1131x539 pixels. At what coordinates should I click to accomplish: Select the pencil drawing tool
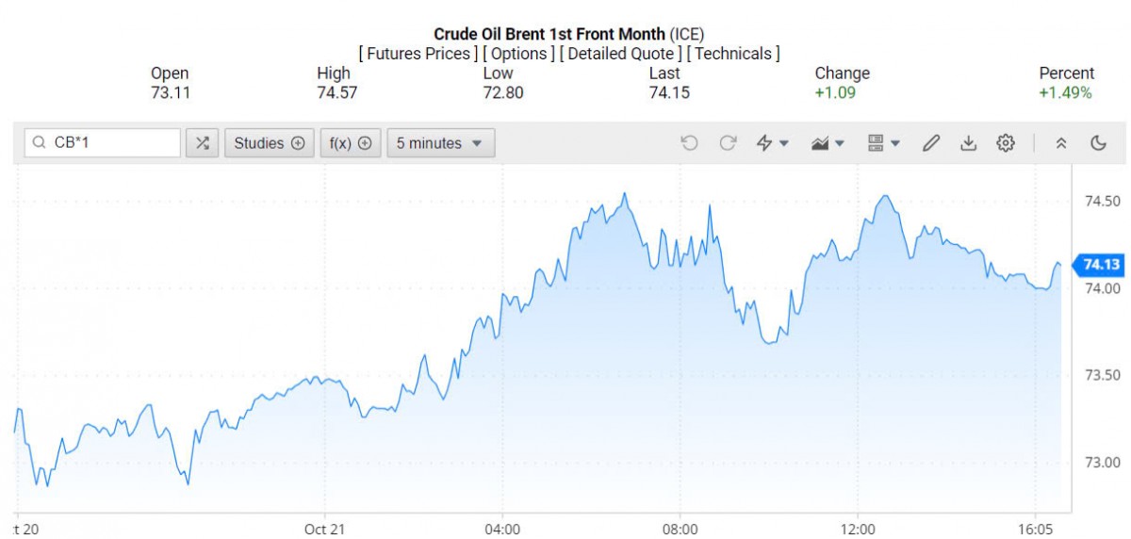931,143
